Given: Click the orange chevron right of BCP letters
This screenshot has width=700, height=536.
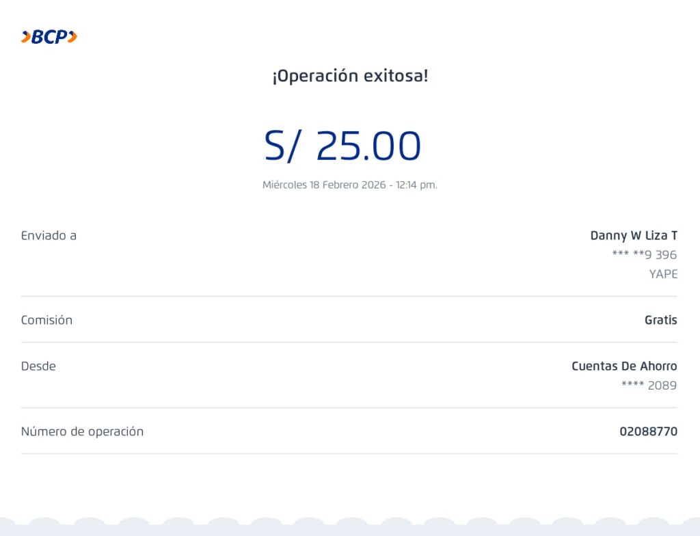Looking at the screenshot, I should point(72,37).
